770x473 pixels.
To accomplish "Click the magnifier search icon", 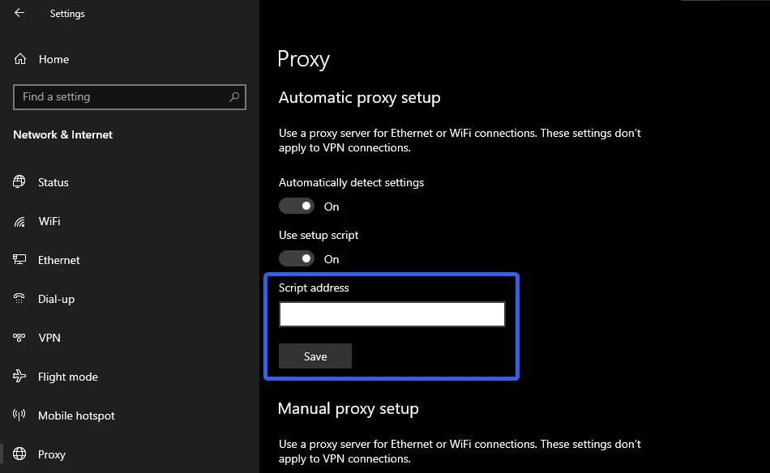I will (x=234, y=97).
